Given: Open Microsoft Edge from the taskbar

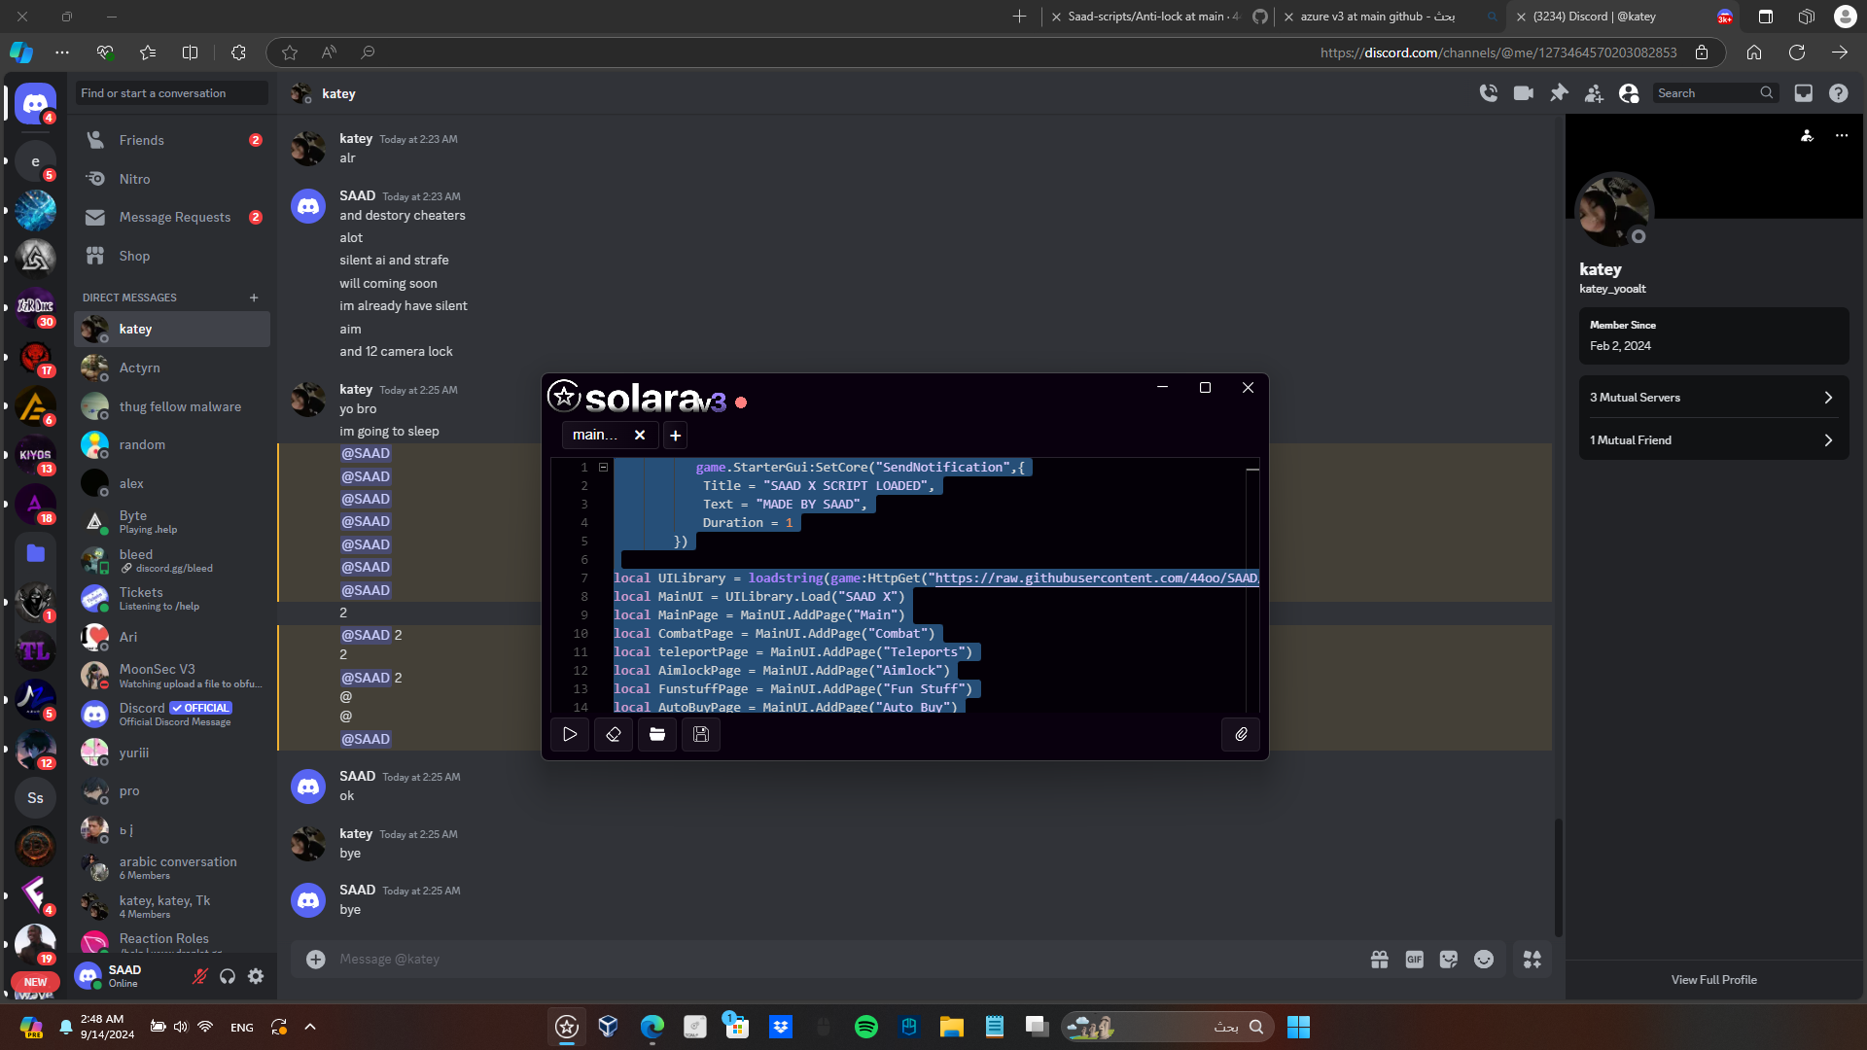Looking at the screenshot, I should (652, 1027).
